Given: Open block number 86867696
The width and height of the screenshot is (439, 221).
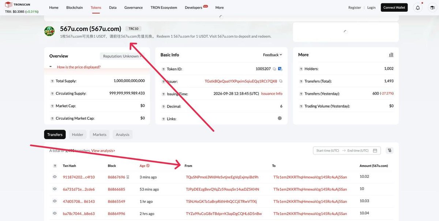Looking at the screenshot, I should [x=116, y=177].
